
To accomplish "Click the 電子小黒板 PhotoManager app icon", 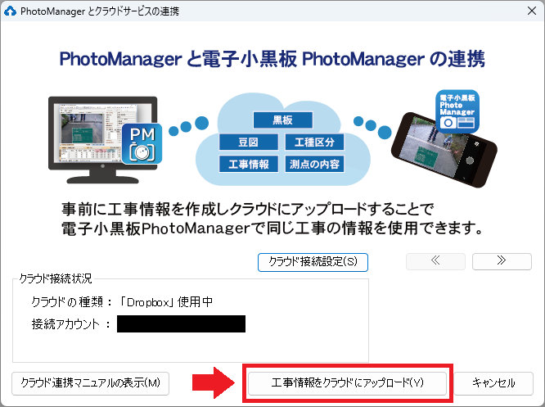I will point(457,111).
